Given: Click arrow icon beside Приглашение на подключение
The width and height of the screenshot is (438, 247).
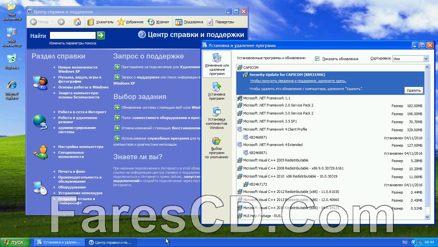Looking at the screenshot, I should [117, 67].
